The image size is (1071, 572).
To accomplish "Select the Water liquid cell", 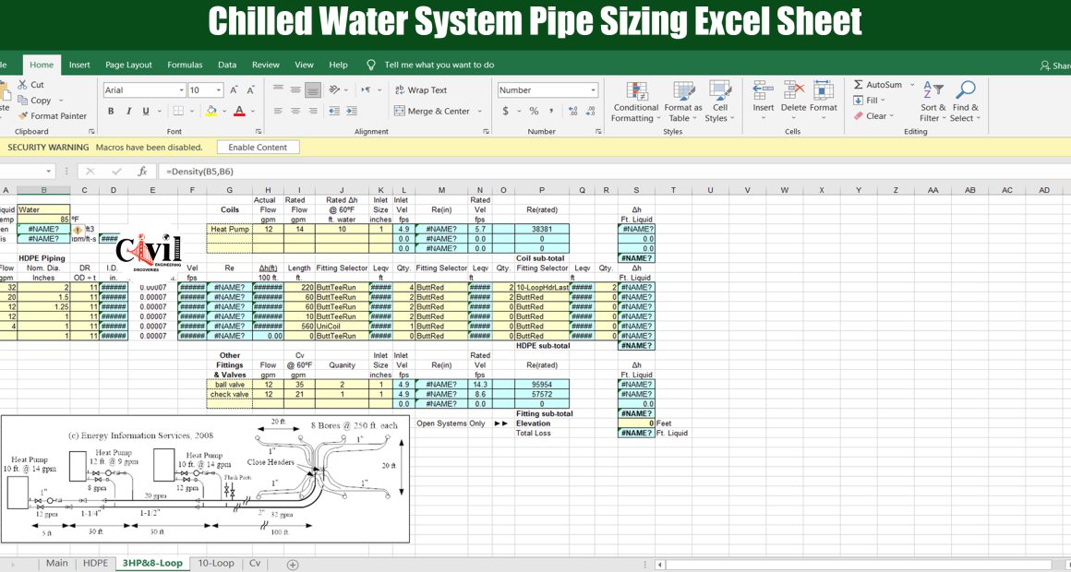I will coord(43,209).
